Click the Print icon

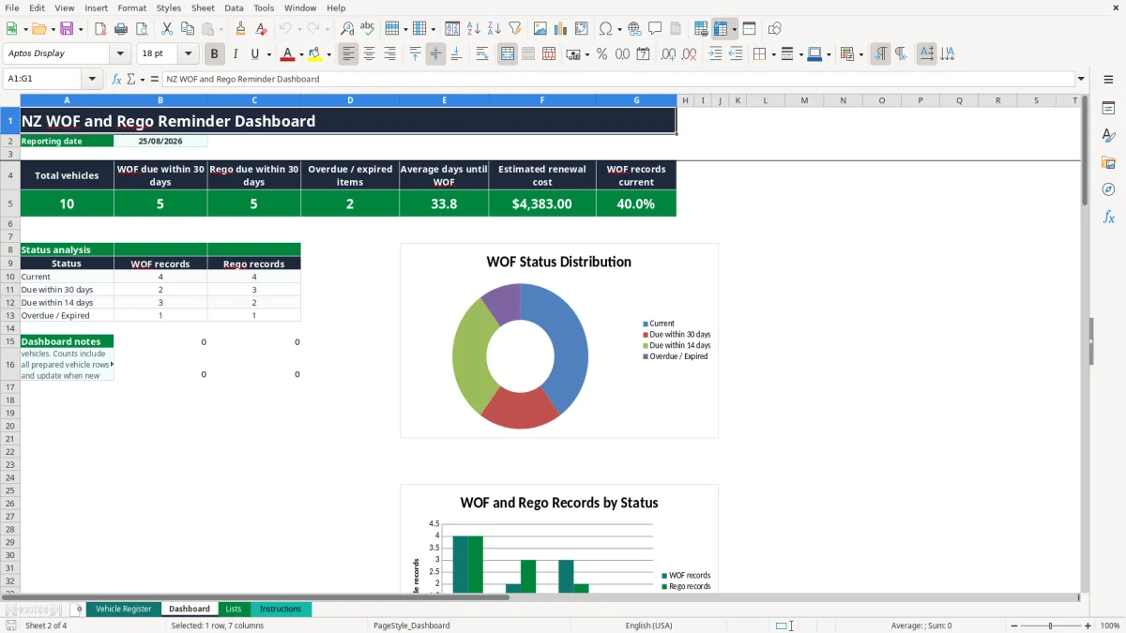(121, 29)
